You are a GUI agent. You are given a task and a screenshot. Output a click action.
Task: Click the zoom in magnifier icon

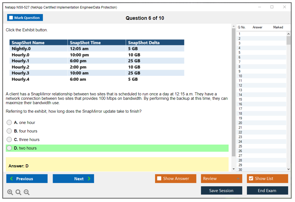(10, 192)
